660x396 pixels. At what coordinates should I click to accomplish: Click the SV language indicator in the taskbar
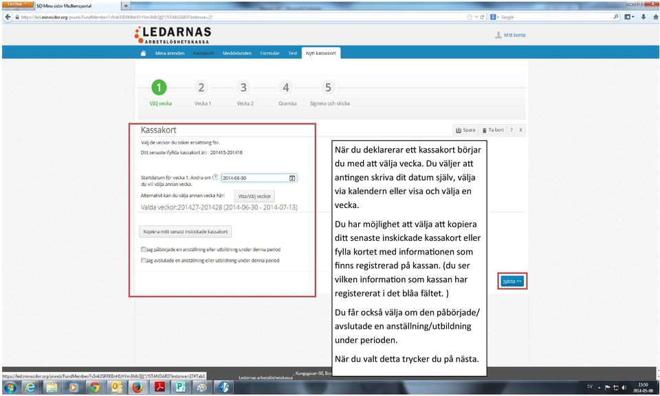(590, 386)
